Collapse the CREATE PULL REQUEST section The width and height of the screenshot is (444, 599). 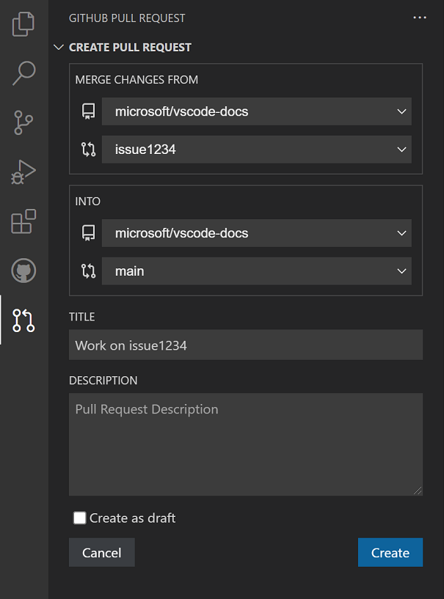59,46
